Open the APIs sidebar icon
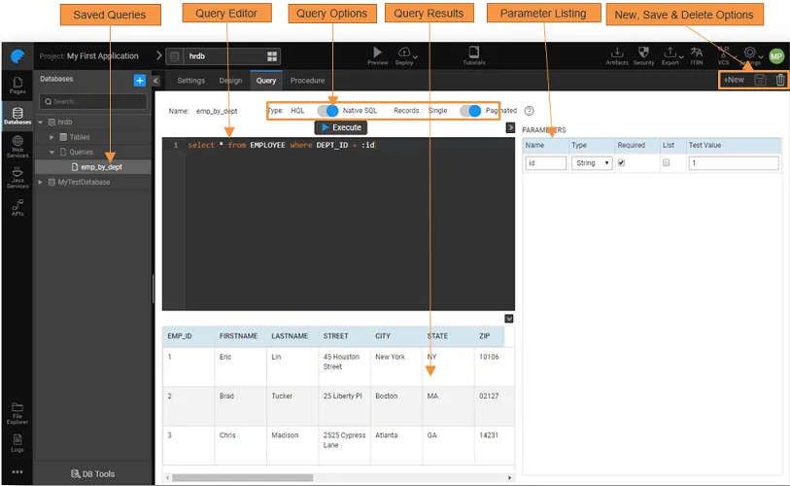Image resolution: width=790 pixels, height=486 pixels. (17, 207)
